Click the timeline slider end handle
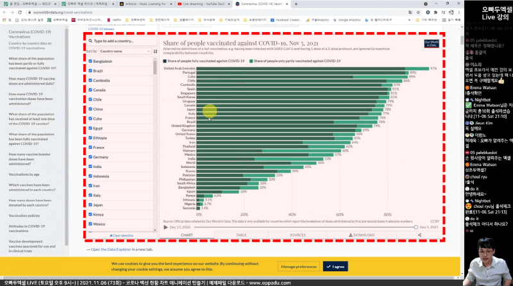 point(416,227)
